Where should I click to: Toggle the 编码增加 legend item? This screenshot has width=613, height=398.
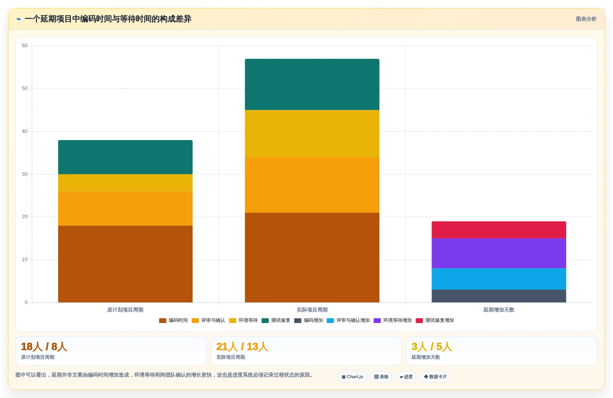point(308,320)
